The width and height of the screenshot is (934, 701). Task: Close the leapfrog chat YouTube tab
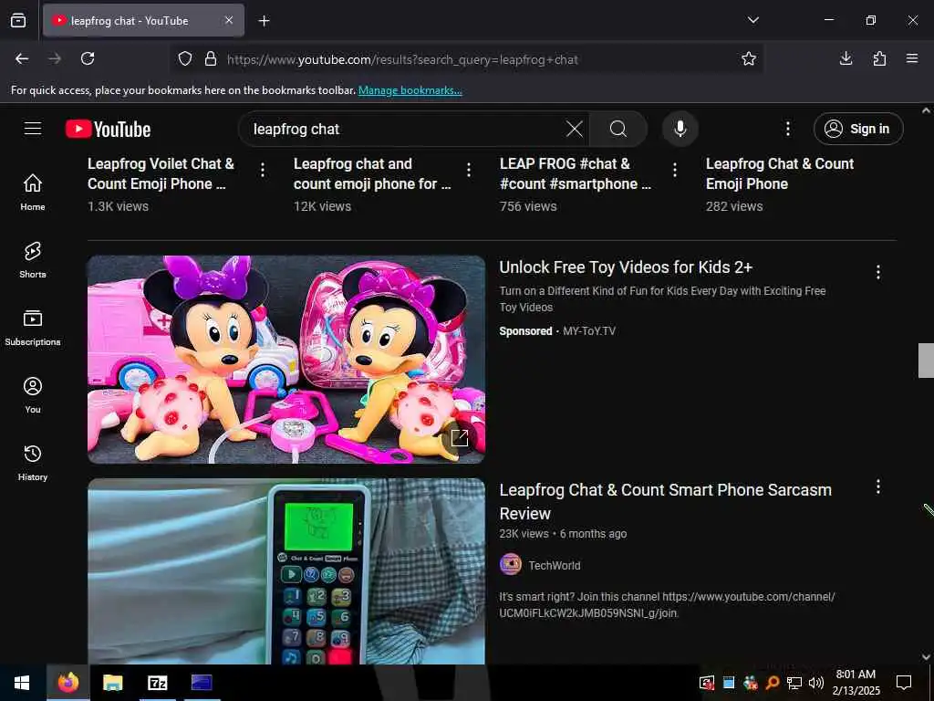(229, 20)
